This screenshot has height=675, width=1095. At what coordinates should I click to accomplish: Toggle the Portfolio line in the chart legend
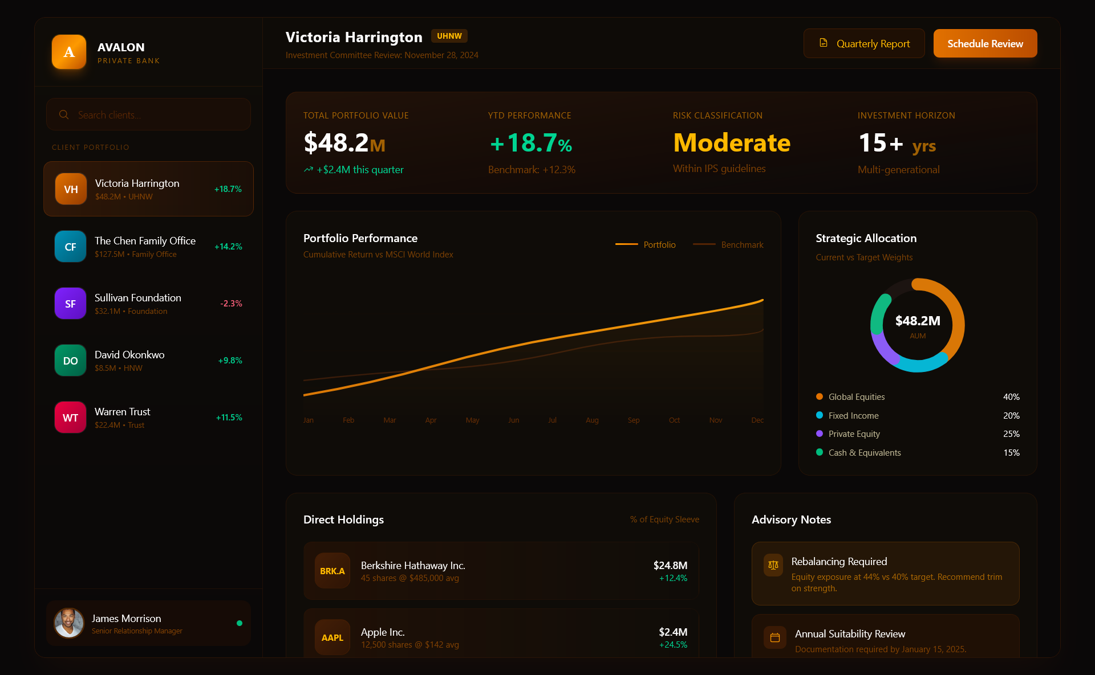[x=646, y=244]
